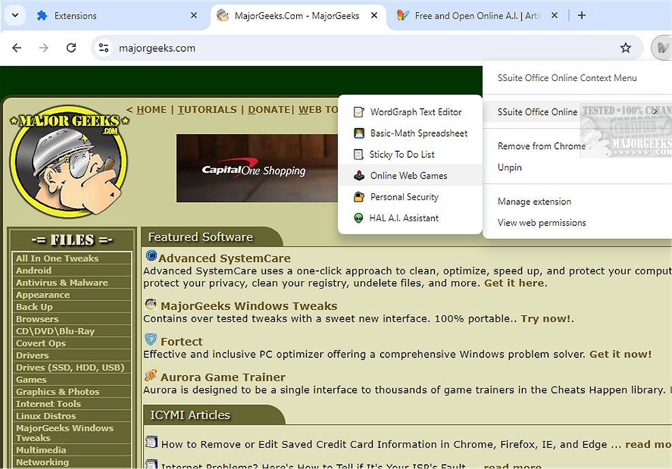
Task: Close the Extensions tab
Action: (x=194, y=16)
